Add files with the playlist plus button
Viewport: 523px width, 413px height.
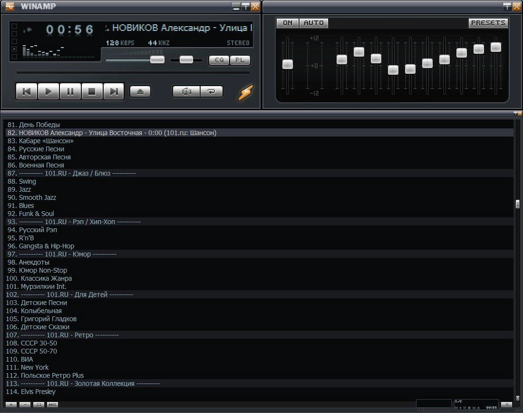pyautogui.click(x=11, y=404)
